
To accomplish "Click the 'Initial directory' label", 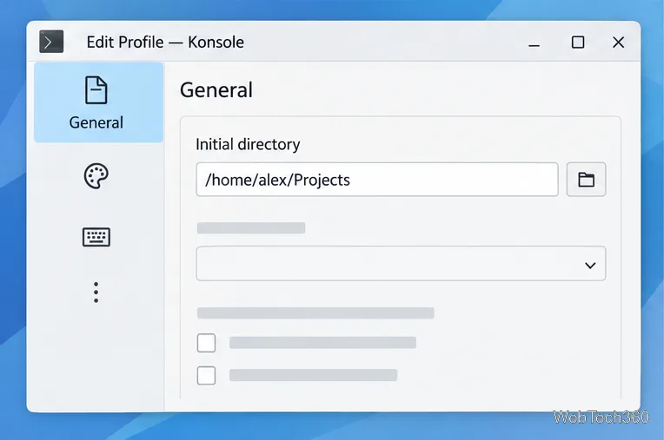I will pos(248,144).
